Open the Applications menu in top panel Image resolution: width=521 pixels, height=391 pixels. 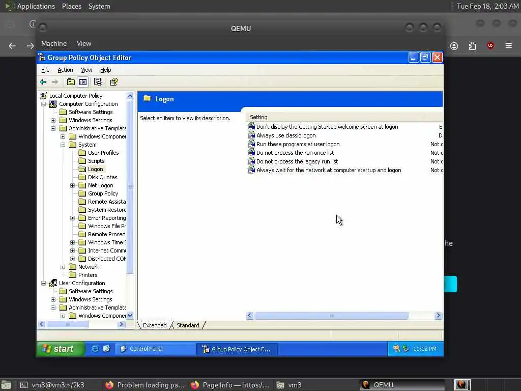36,6
